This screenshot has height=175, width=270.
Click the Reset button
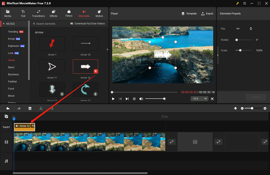(x=256, y=97)
